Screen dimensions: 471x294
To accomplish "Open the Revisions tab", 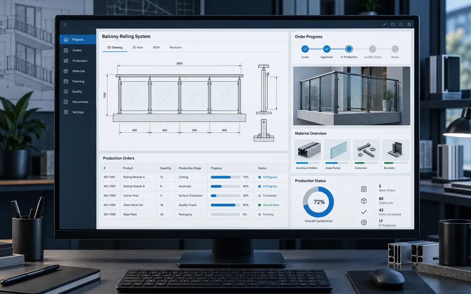I will tap(176, 47).
